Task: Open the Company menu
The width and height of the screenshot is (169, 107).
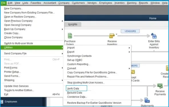Action: tap(64, 3)
